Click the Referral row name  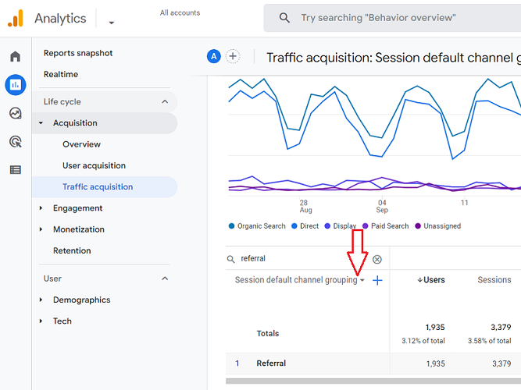tap(271, 363)
